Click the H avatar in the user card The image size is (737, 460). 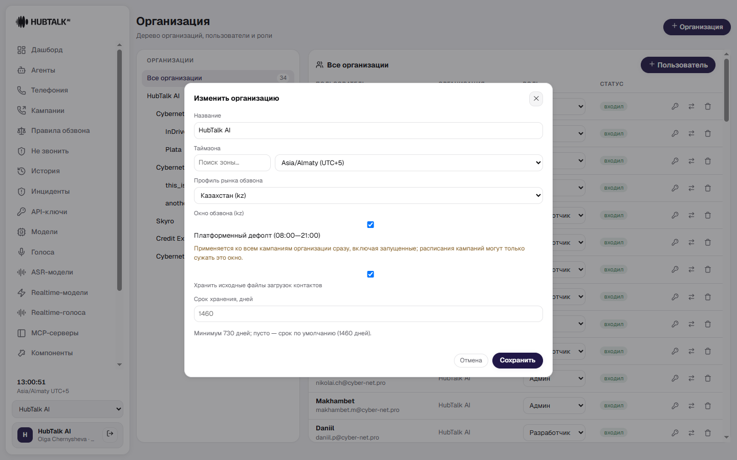(25, 435)
